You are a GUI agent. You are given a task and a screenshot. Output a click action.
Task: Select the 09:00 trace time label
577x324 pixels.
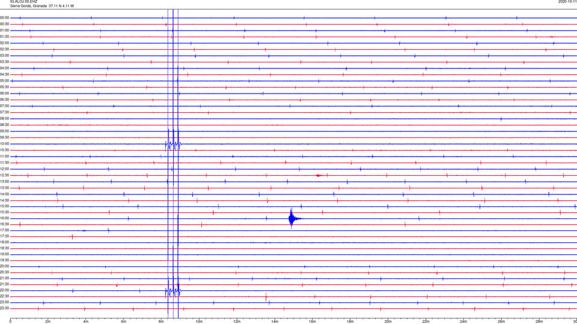click(4, 131)
